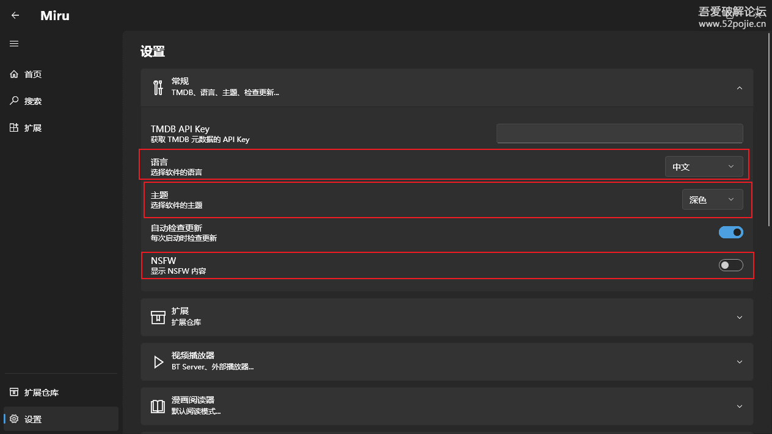Collapse the 常规 section chevron
Viewport: 772px width, 434px height.
click(x=740, y=88)
